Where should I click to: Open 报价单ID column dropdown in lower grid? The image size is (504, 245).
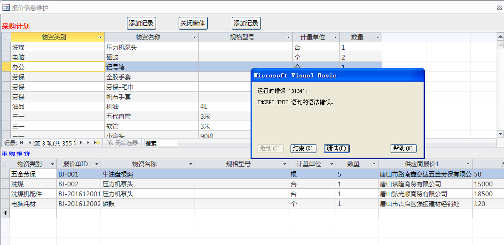pyautogui.click(x=97, y=164)
